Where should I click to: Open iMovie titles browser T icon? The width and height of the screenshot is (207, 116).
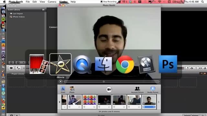pyautogui.click(x=196, y=68)
